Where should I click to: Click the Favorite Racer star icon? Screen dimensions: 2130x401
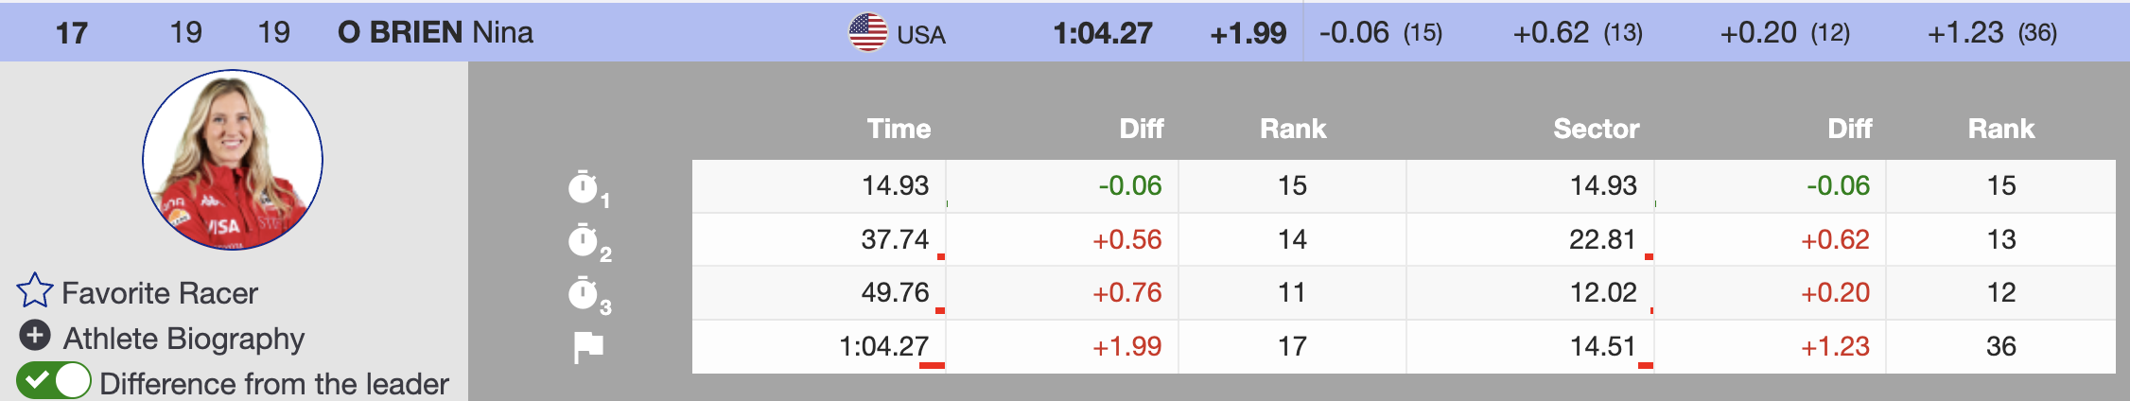[35, 290]
